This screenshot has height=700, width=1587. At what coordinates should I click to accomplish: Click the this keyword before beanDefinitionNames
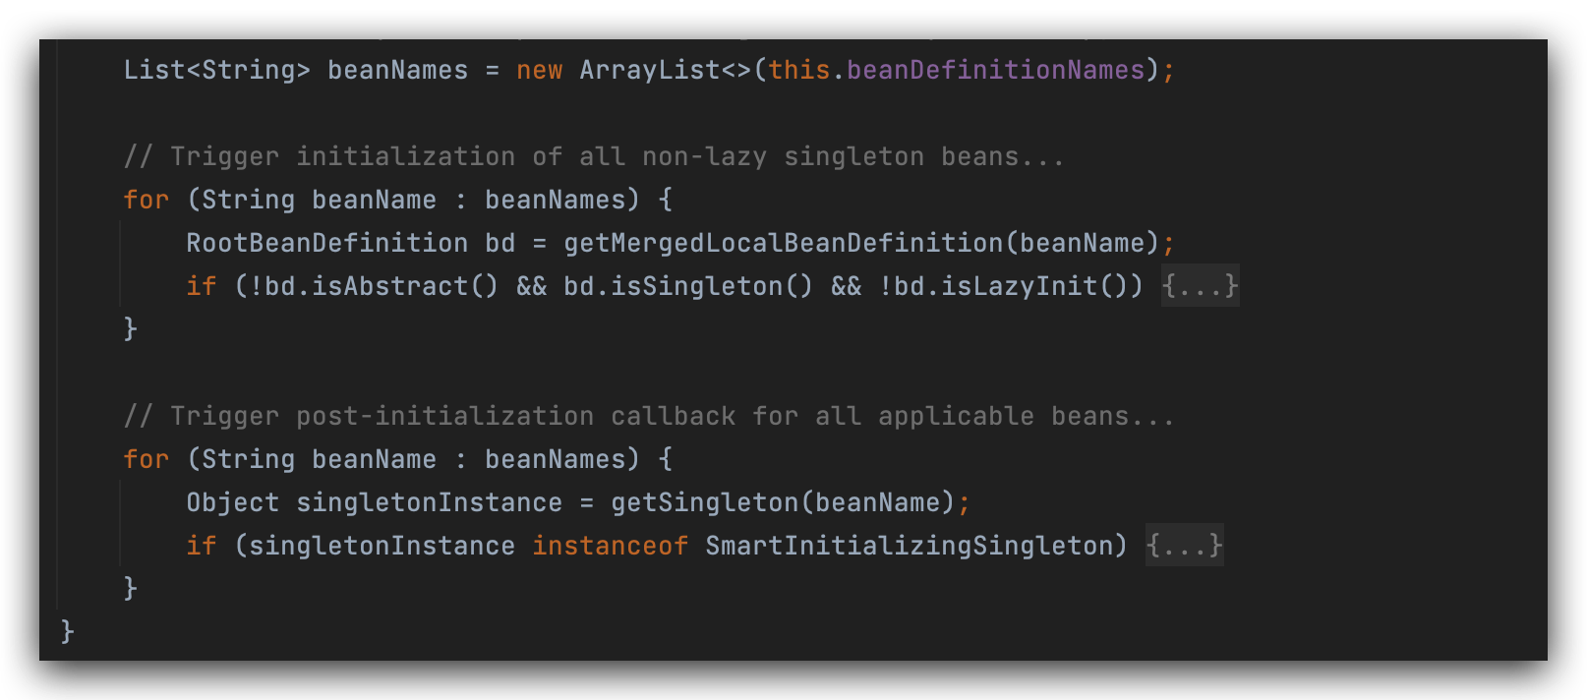point(798,71)
